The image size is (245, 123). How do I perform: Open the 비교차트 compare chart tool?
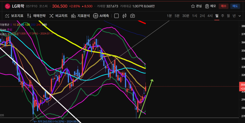58,16
